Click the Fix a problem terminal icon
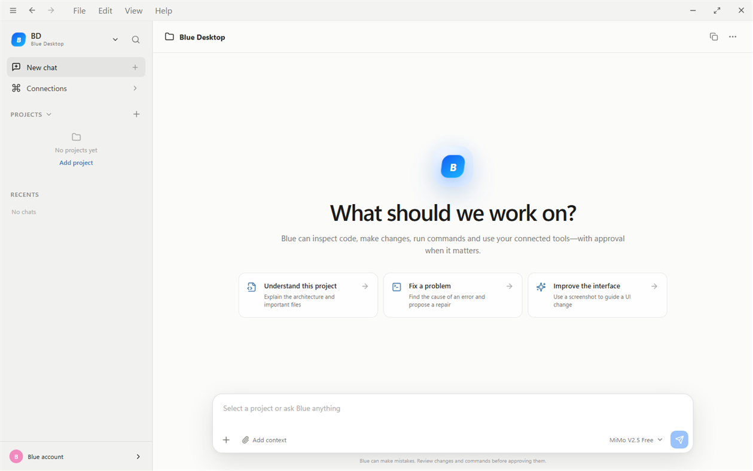753x471 pixels. pyautogui.click(x=397, y=287)
